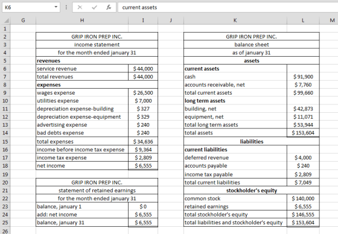Select column G header
Image resolution: width=338 pixels, height=234 pixels.
tap(23, 21)
